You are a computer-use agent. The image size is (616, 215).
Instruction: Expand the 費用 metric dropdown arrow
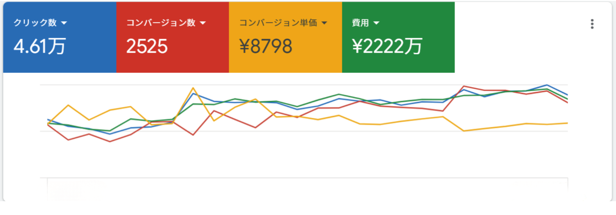(376, 23)
